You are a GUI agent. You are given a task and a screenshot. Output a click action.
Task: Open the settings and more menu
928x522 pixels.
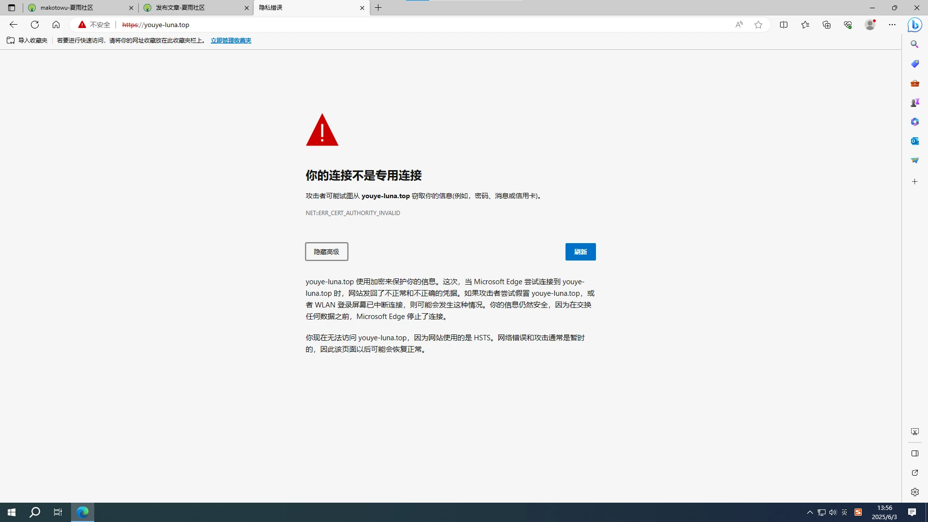pyautogui.click(x=892, y=25)
